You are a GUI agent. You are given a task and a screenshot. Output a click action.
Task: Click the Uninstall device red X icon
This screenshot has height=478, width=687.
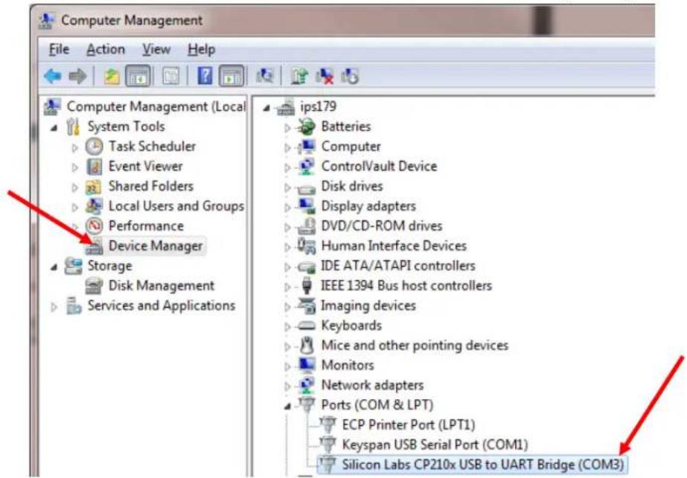tap(325, 76)
